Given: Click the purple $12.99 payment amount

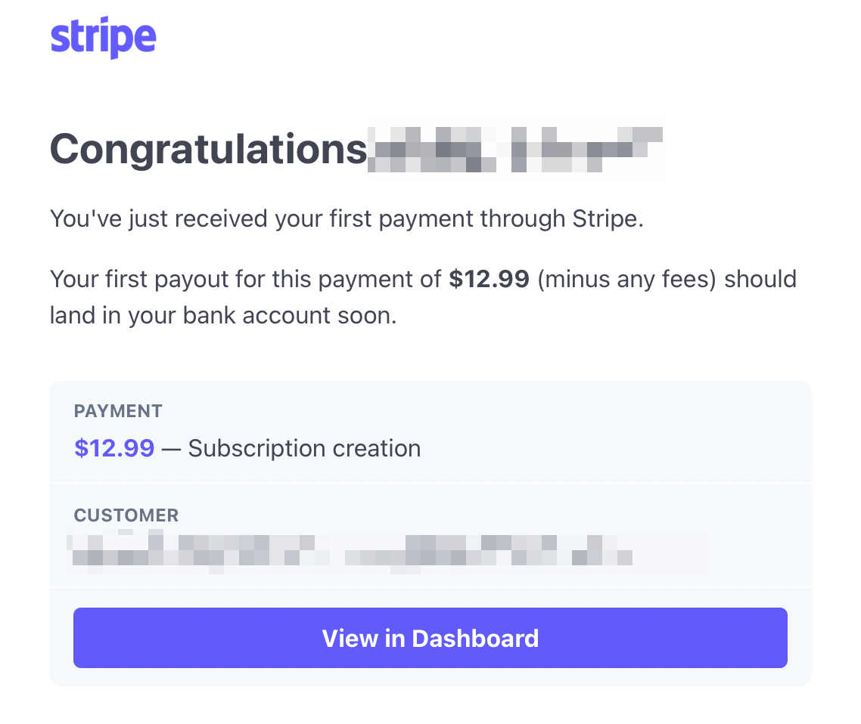Looking at the screenshot, I should (x=114, y=448).
